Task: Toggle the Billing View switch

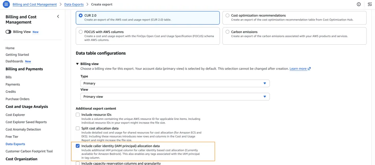Action: click(8, 32)
